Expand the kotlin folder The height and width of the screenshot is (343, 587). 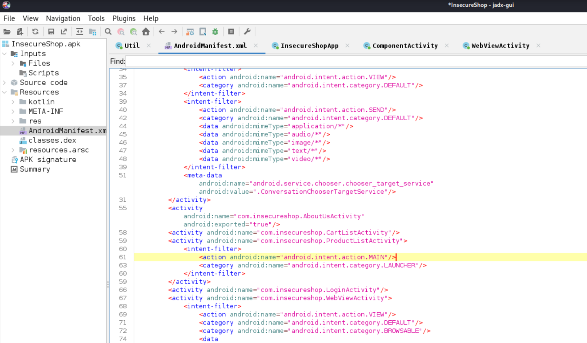pyautogui.click(x=13, y=102)
